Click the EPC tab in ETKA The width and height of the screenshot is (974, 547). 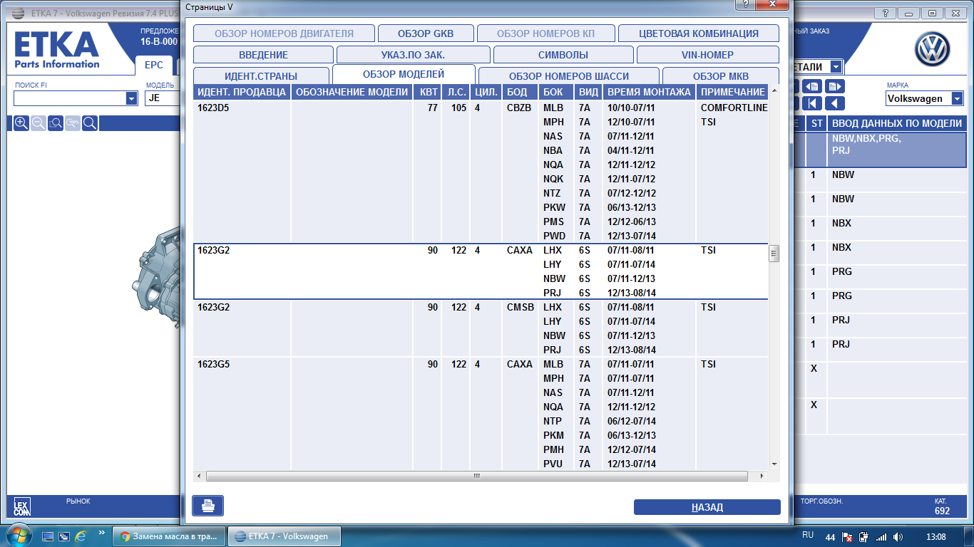[154, 65]
